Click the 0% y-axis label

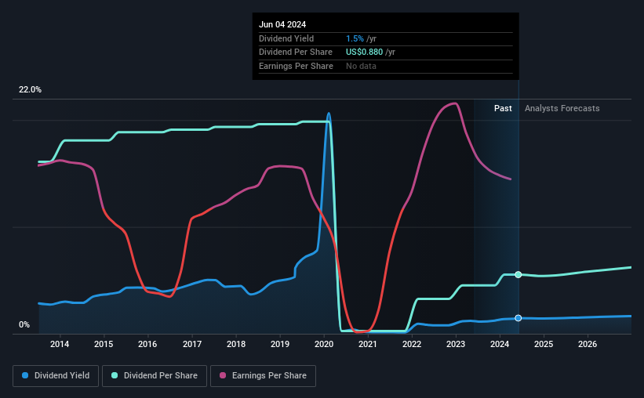(24, 324)
